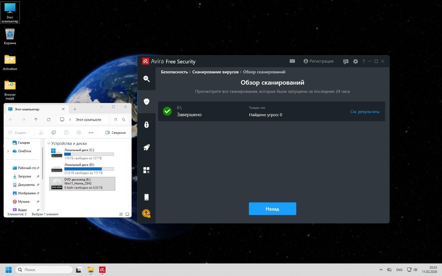Open the См. результаты link

click(365, 112)
